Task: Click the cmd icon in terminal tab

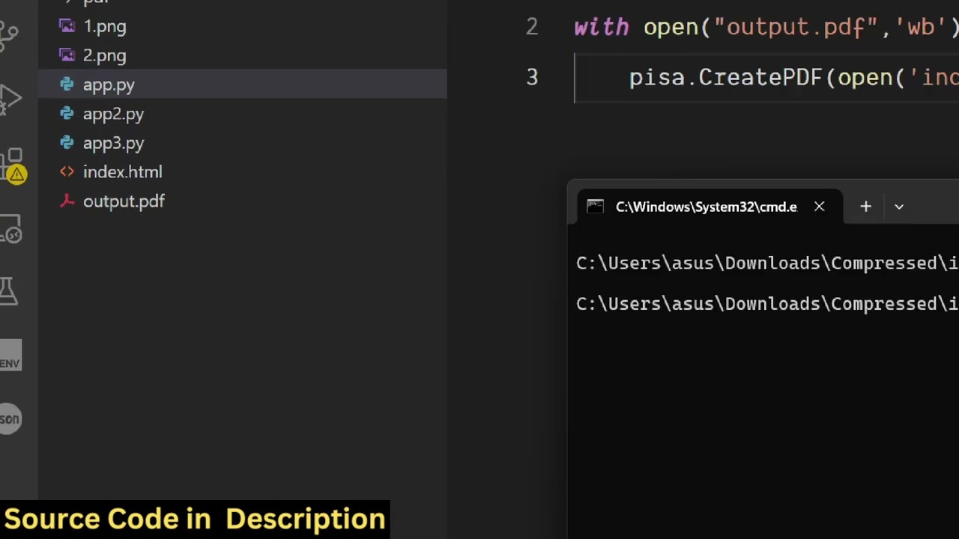Action: pos(595,207)
